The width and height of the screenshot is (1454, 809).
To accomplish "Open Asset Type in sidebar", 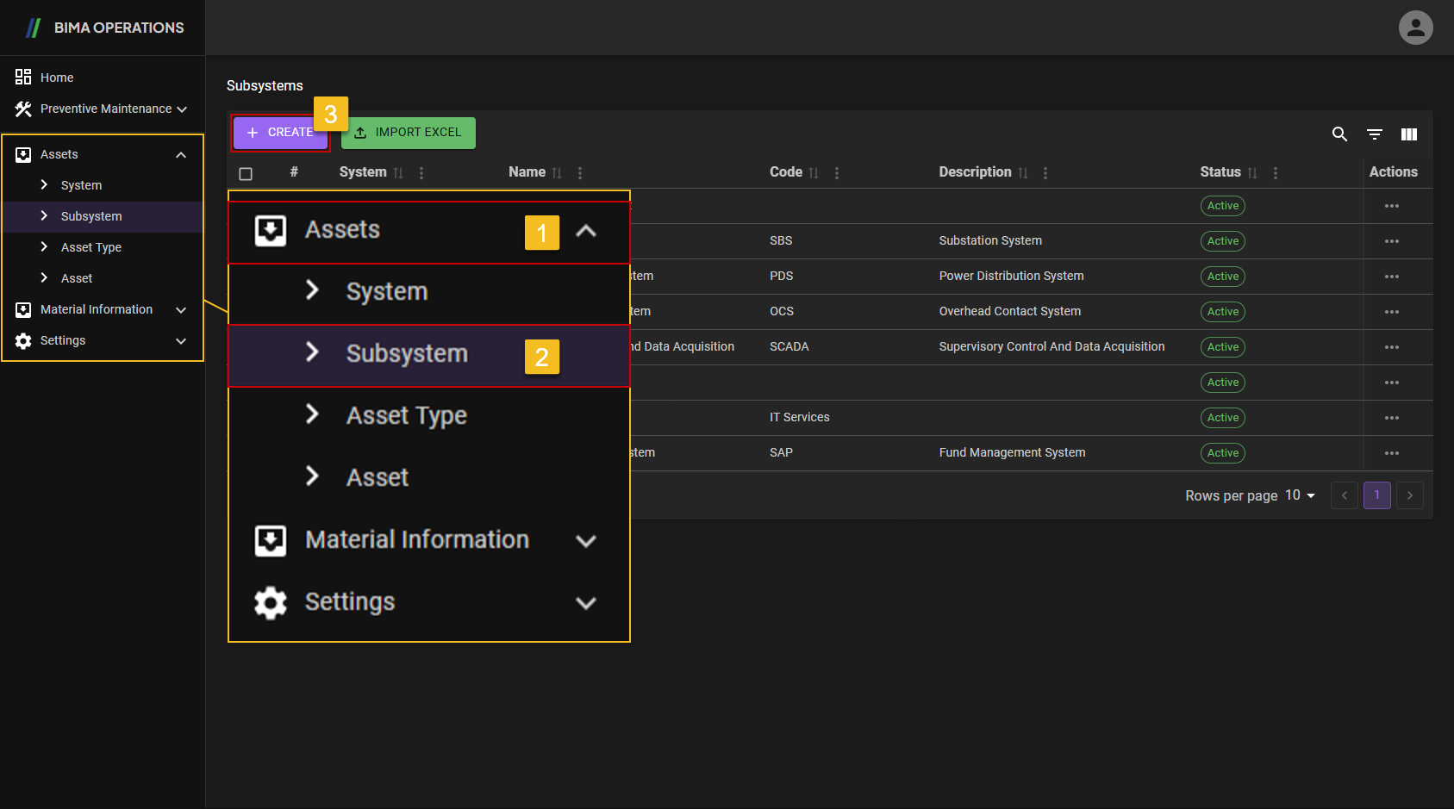I will pos(91,247).
